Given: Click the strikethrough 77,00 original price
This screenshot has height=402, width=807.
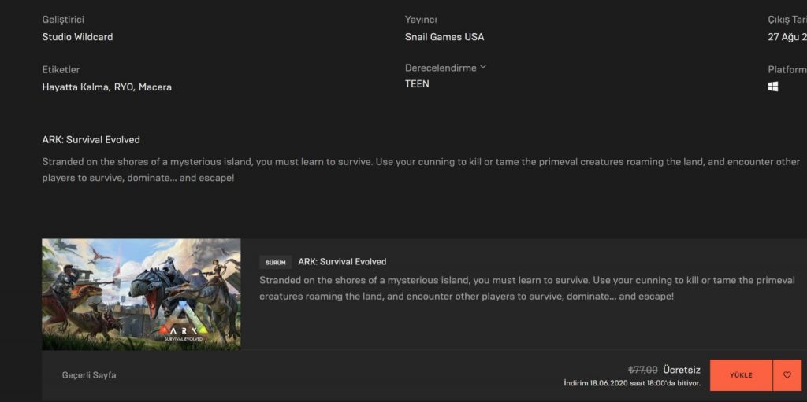Looking at the screenshot, I should [643, 370].
